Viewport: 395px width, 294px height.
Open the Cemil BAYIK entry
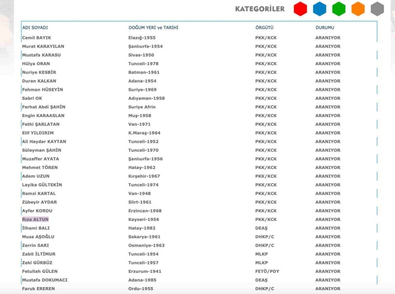tap(37, 38)
